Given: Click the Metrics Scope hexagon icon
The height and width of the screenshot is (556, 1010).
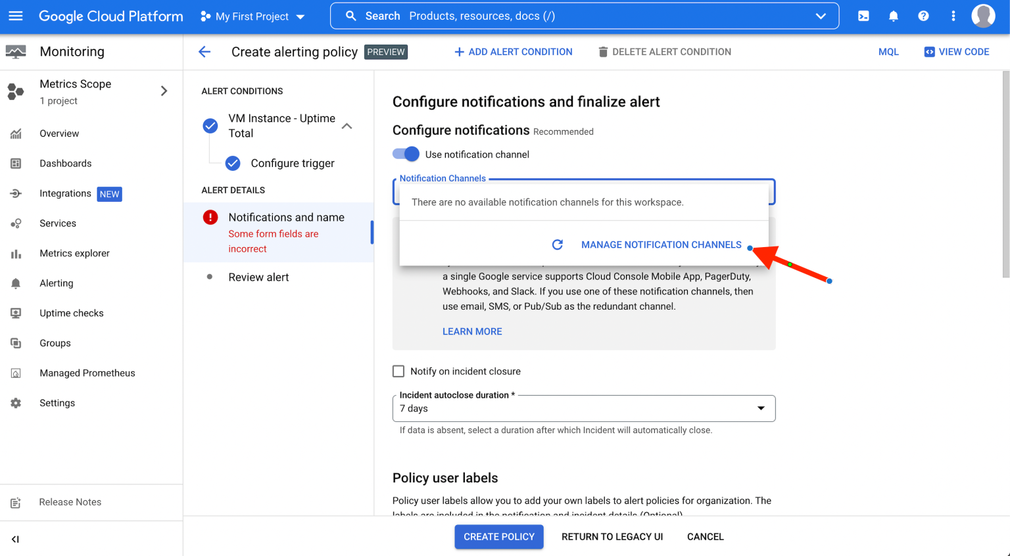Looking at the screenshot, I should (16, 91).
